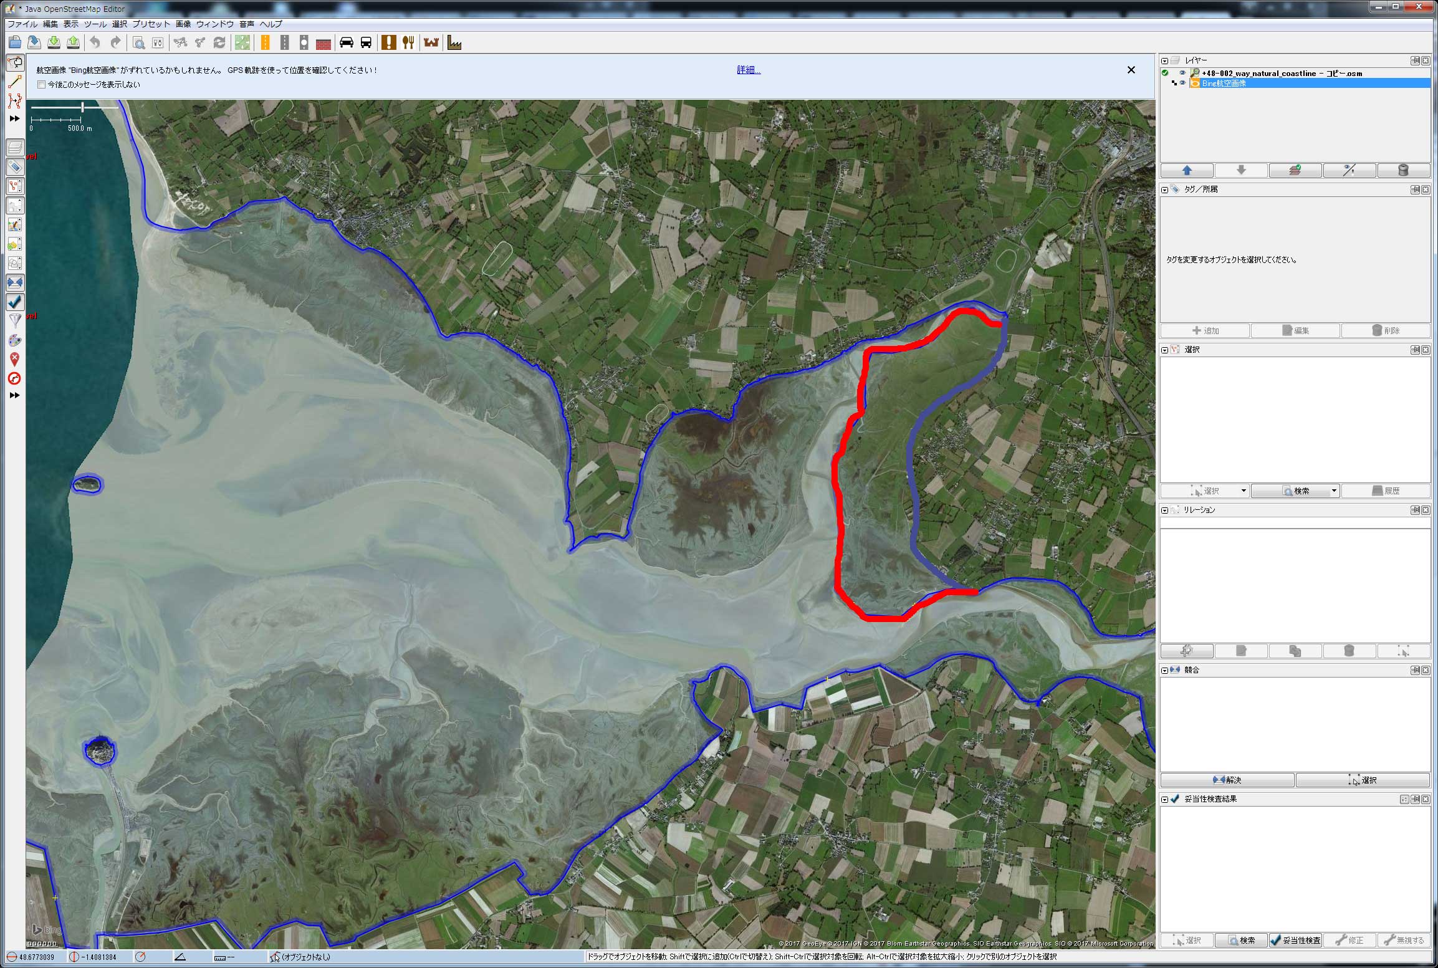1438x968 pixels.
Task: Delete layer with the trash can button
Action: [x=1403, y=170]
